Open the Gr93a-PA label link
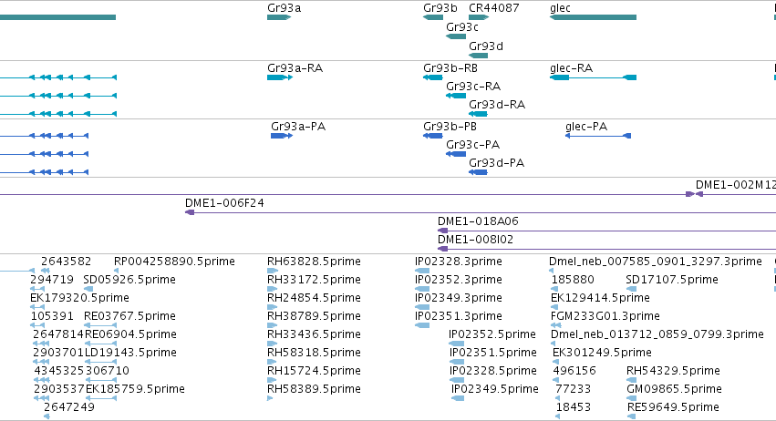 [298, 127]
